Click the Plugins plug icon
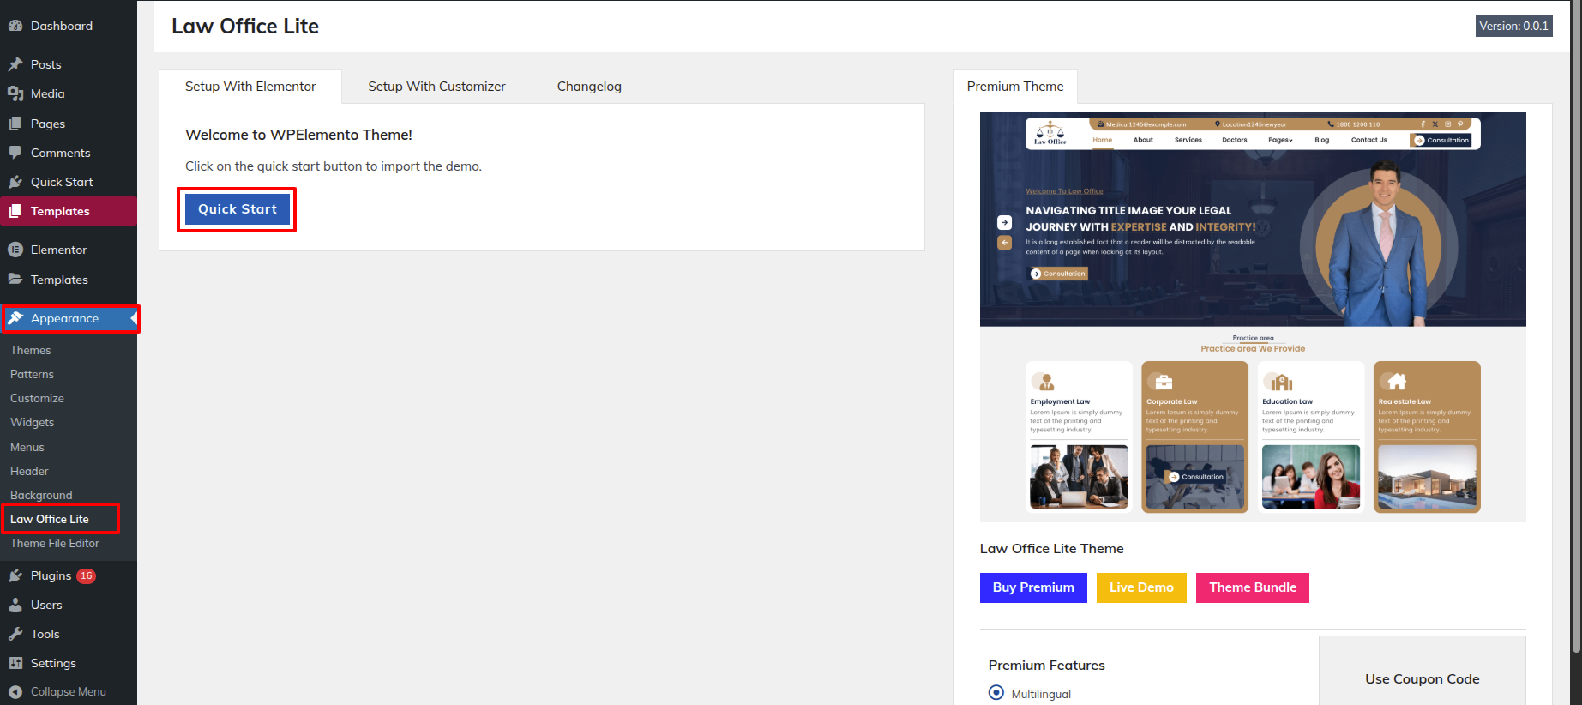Image resolution: width=1582 pixels, height=705 pixels. 15,575
